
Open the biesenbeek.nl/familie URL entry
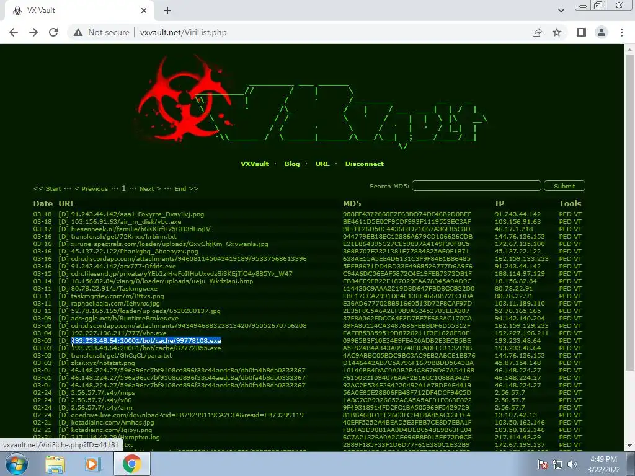[x=141, y=229]
